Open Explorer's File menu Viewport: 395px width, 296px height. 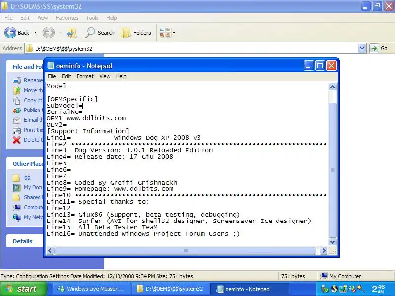[x=8, y=18]
